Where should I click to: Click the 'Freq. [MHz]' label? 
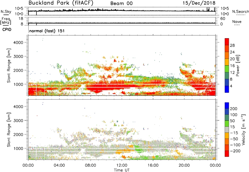coord(6,21)
